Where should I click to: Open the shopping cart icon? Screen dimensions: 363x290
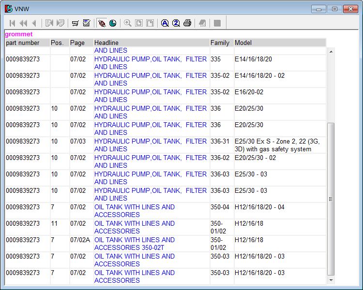click(75, 23)
